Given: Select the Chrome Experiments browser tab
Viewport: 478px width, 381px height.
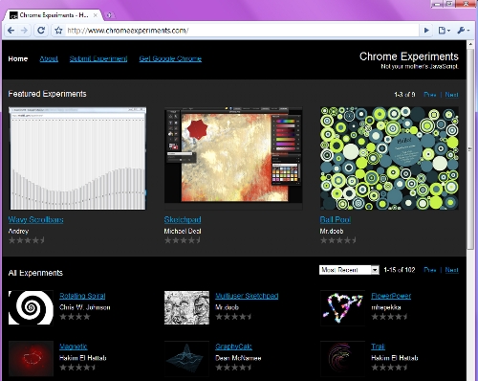Looking at the screenshot, I should pos(54,15).
